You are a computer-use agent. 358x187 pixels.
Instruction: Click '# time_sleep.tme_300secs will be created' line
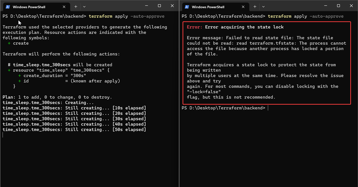point(60,65)
